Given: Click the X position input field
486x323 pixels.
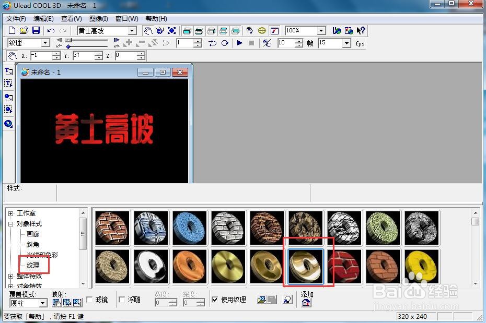Looking at the screenshot, I should [x=41, y=56].
